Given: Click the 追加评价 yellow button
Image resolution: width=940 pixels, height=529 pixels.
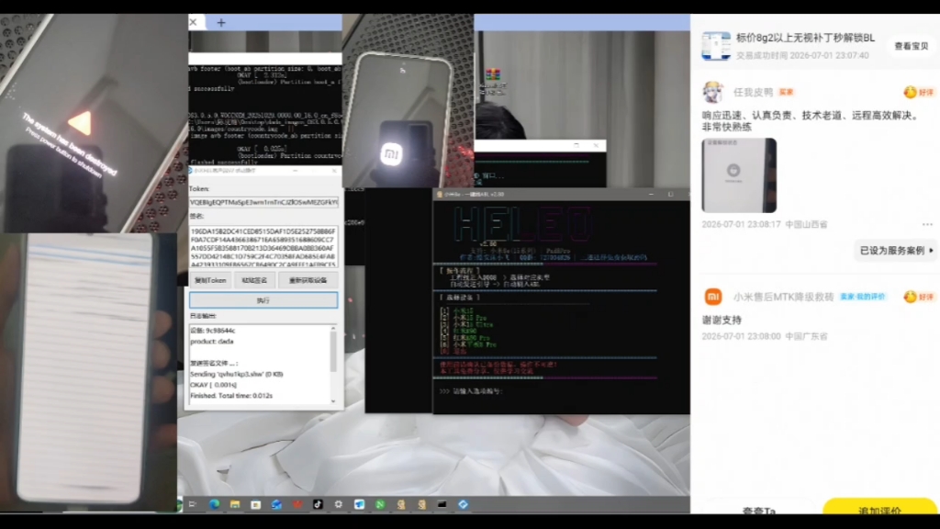Looking at the screenshot, I should point(879,507).
